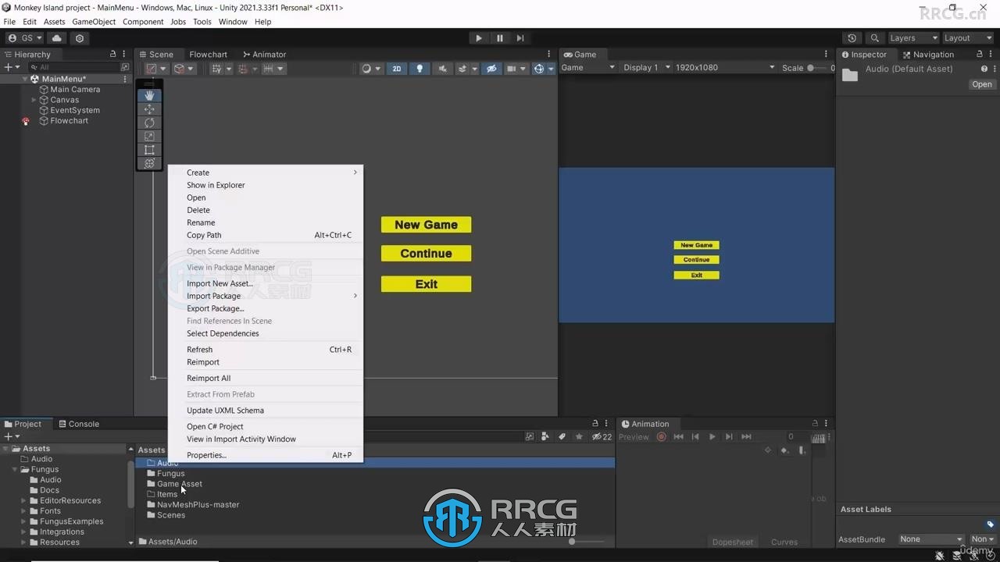Screen dimensions: 1000x562
Task: Open the Layout dropdown
Action: click(x=967, y=37)
